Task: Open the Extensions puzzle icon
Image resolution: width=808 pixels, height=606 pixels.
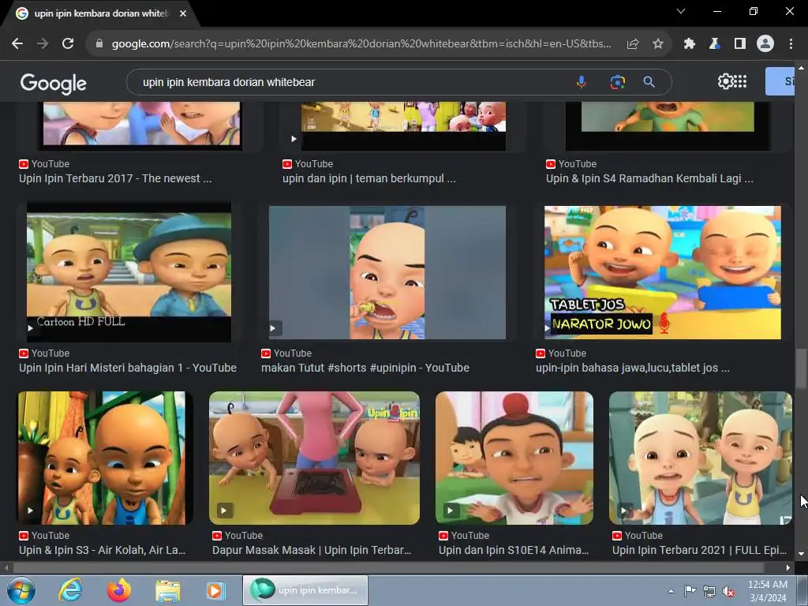Action: (x=689, y=44)
